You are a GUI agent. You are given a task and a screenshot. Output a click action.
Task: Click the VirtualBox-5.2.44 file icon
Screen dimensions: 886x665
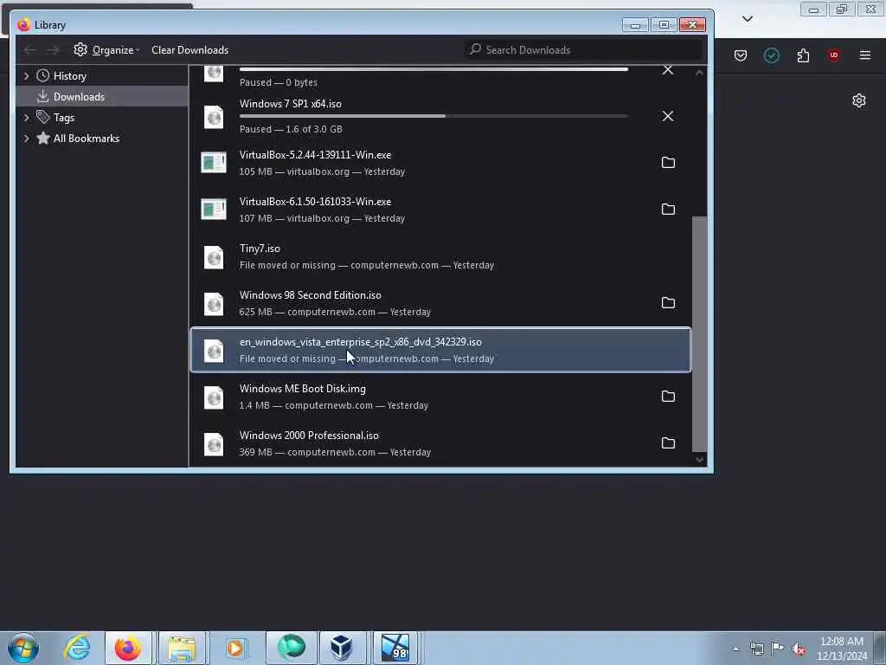click(x=214, y=163)
